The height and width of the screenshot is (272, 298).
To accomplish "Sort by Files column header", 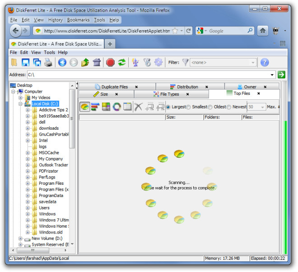I will pos(261,117).
